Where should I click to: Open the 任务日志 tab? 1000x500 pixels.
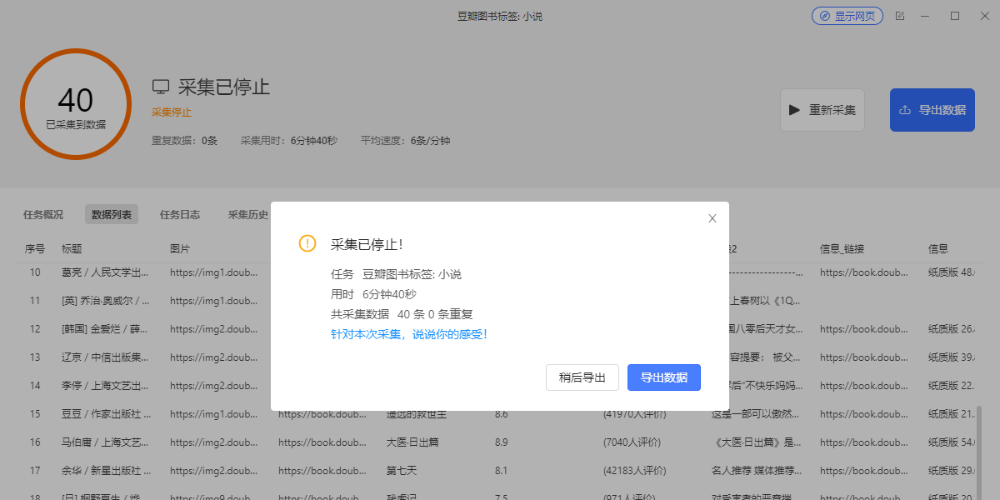point(180,214)
